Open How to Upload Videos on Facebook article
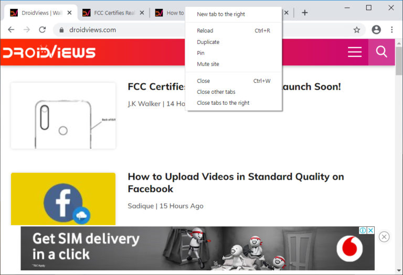Viewport: 403px width, 275px height. (x=236, y=183)
